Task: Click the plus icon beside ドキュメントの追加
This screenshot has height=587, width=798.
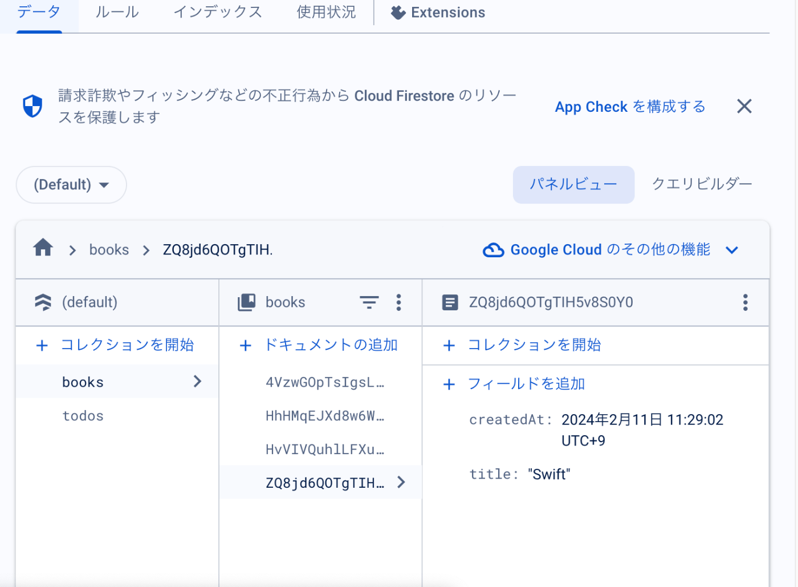Action: tap(246, 346)
